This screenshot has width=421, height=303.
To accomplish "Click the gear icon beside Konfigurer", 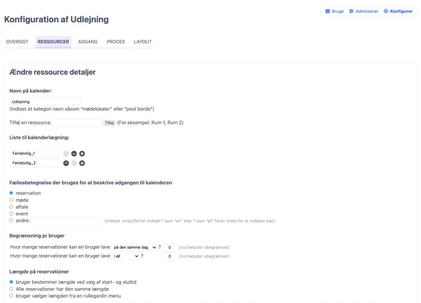I will [x=386, y=11].
